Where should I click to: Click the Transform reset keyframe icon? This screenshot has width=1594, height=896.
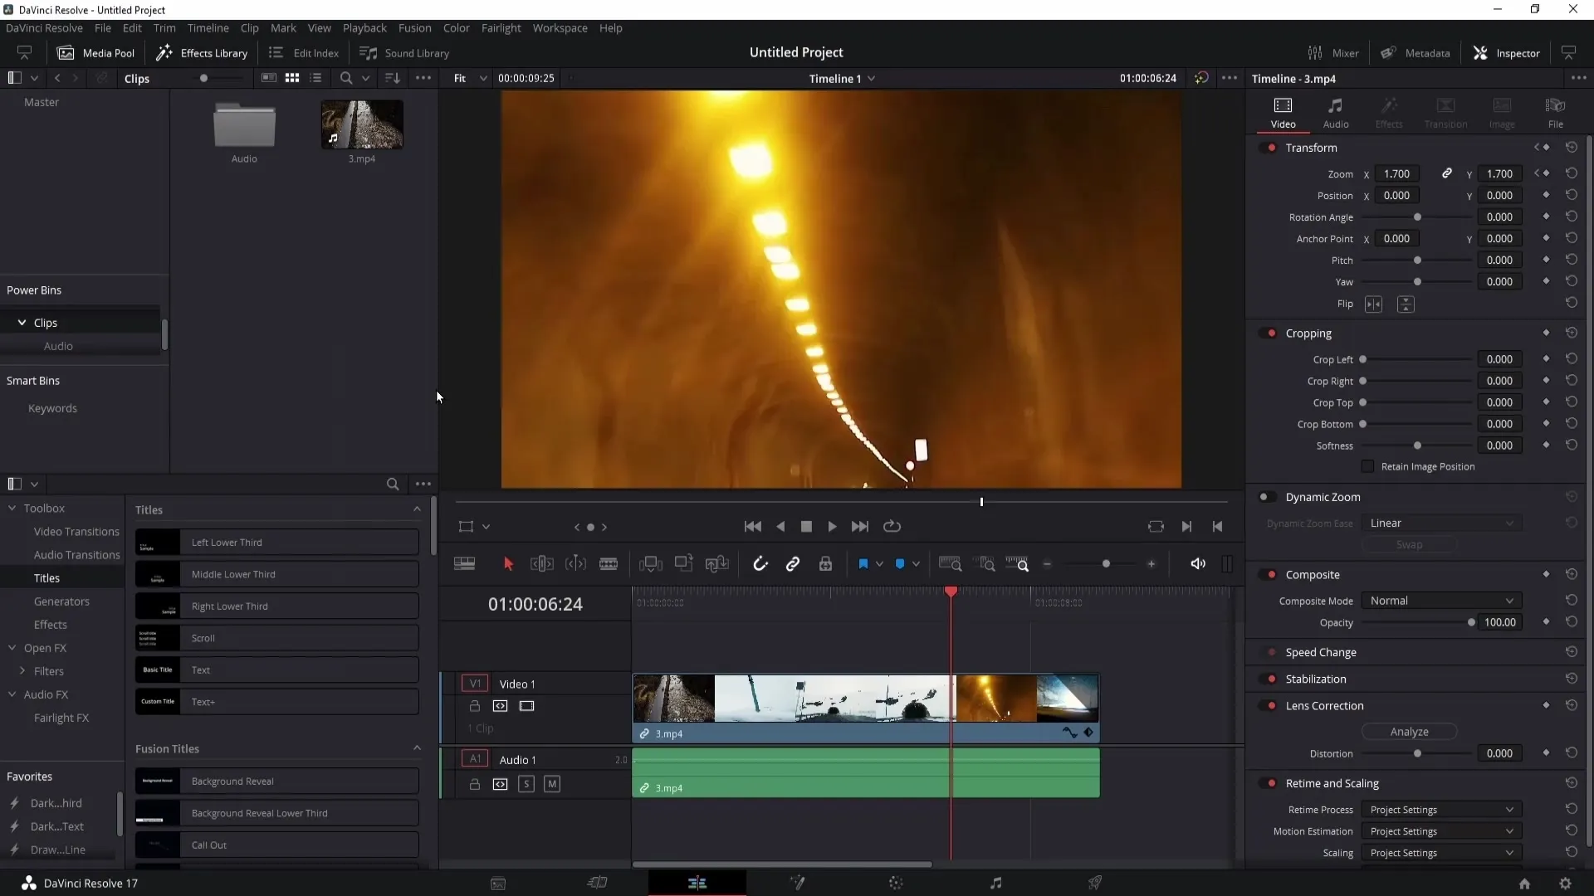[x=1572, y=147]
